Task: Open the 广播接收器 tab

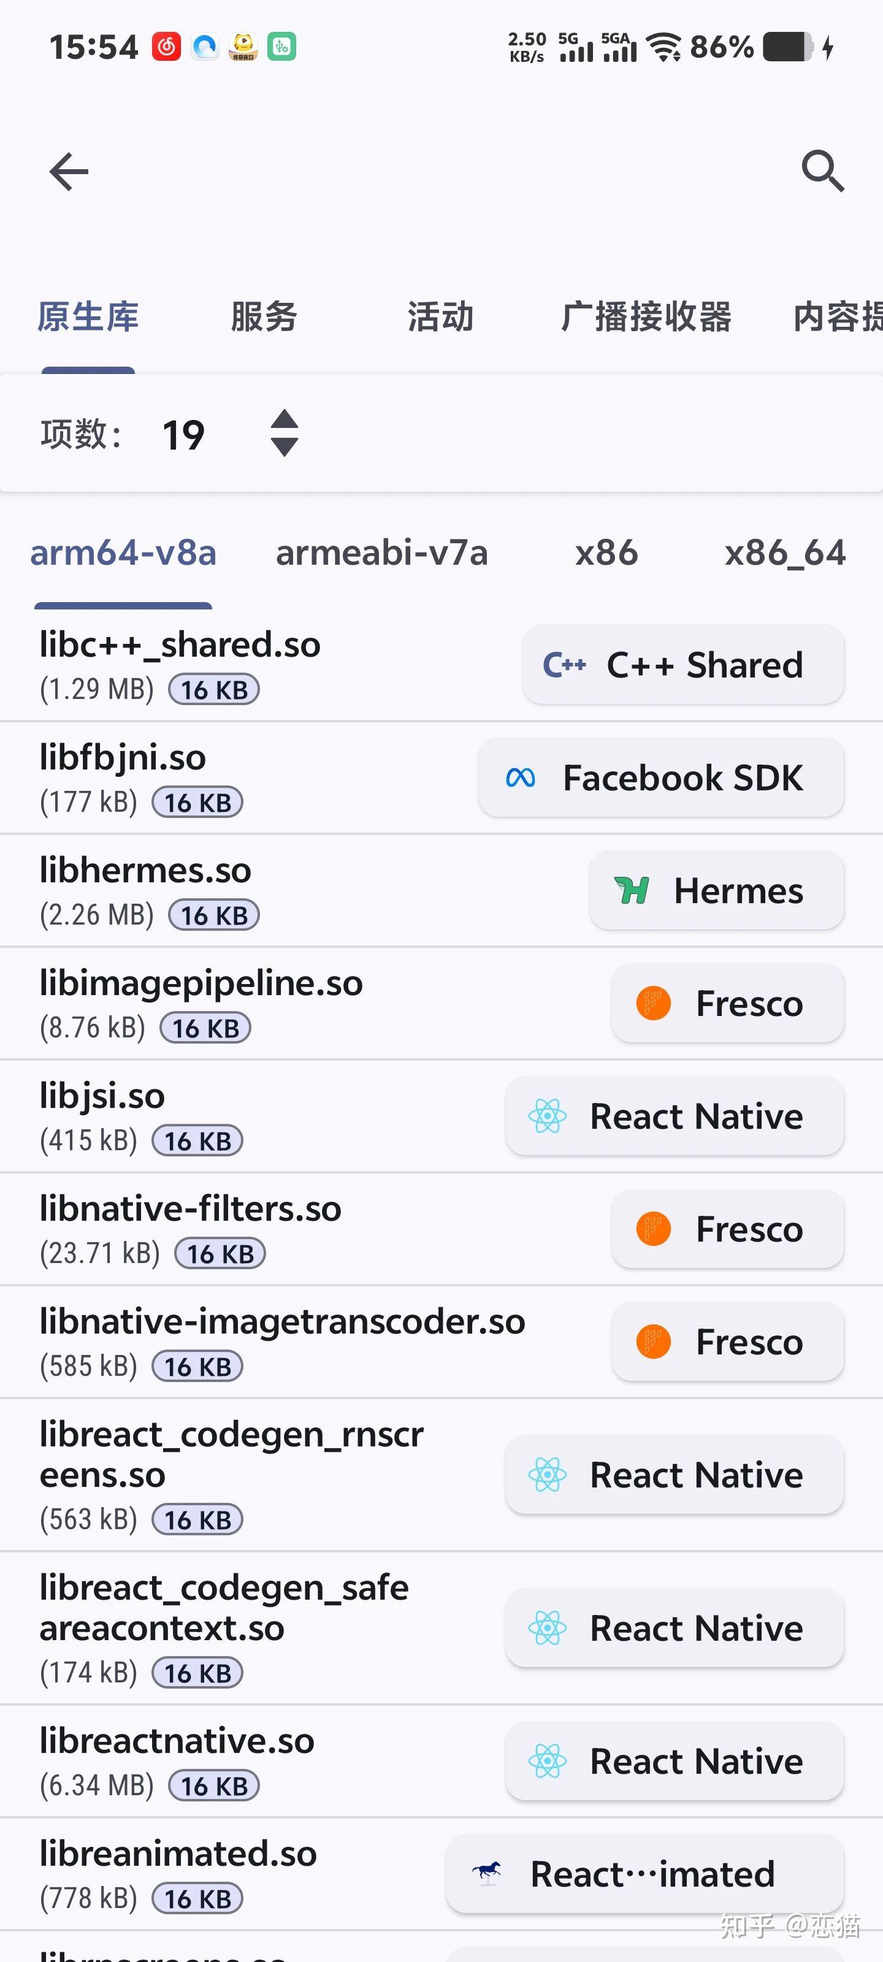Action: tap(646, 317)
